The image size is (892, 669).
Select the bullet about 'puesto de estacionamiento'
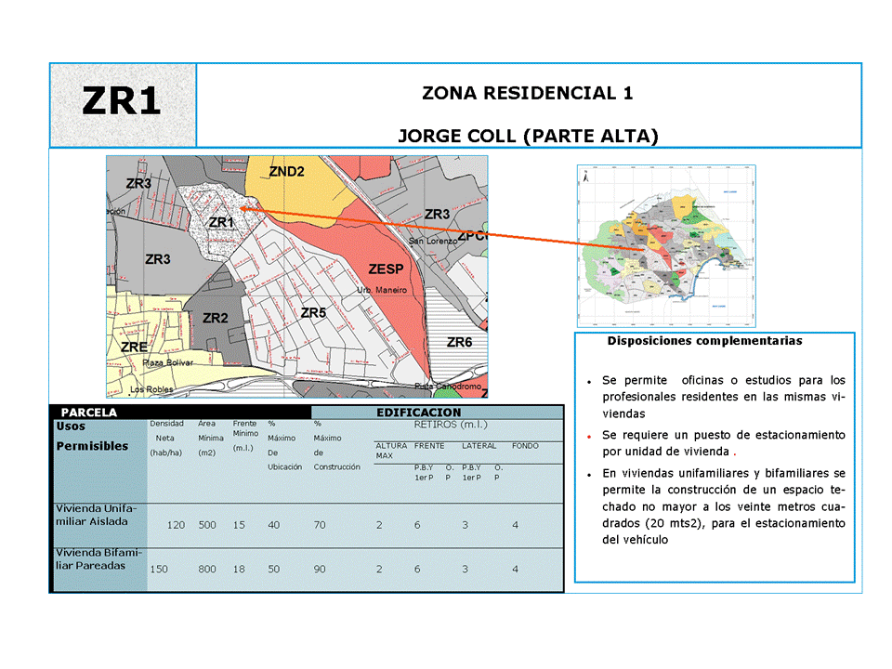coord(724,443)
